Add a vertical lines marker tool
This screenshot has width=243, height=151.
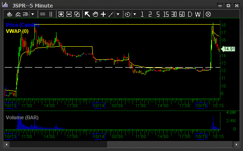[51, 14]
